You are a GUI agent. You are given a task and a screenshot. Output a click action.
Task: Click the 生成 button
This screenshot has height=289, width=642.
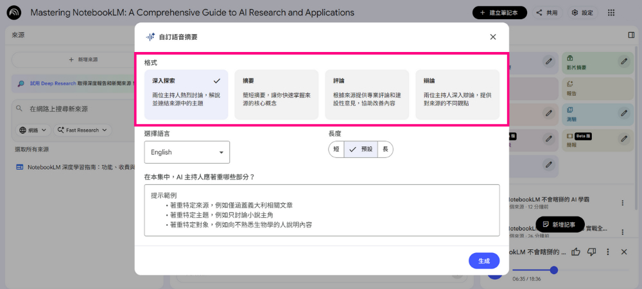point(484,261)
